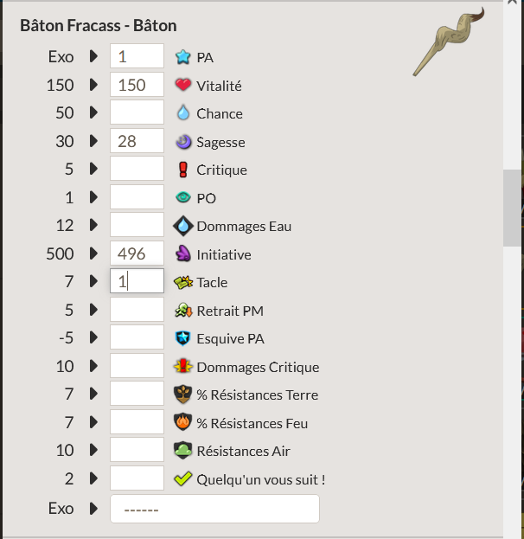The width and height of the screenshot is (524, 539).
Task: Click the arrow beside 500 Initiative
Action: (x=93, y=254)
